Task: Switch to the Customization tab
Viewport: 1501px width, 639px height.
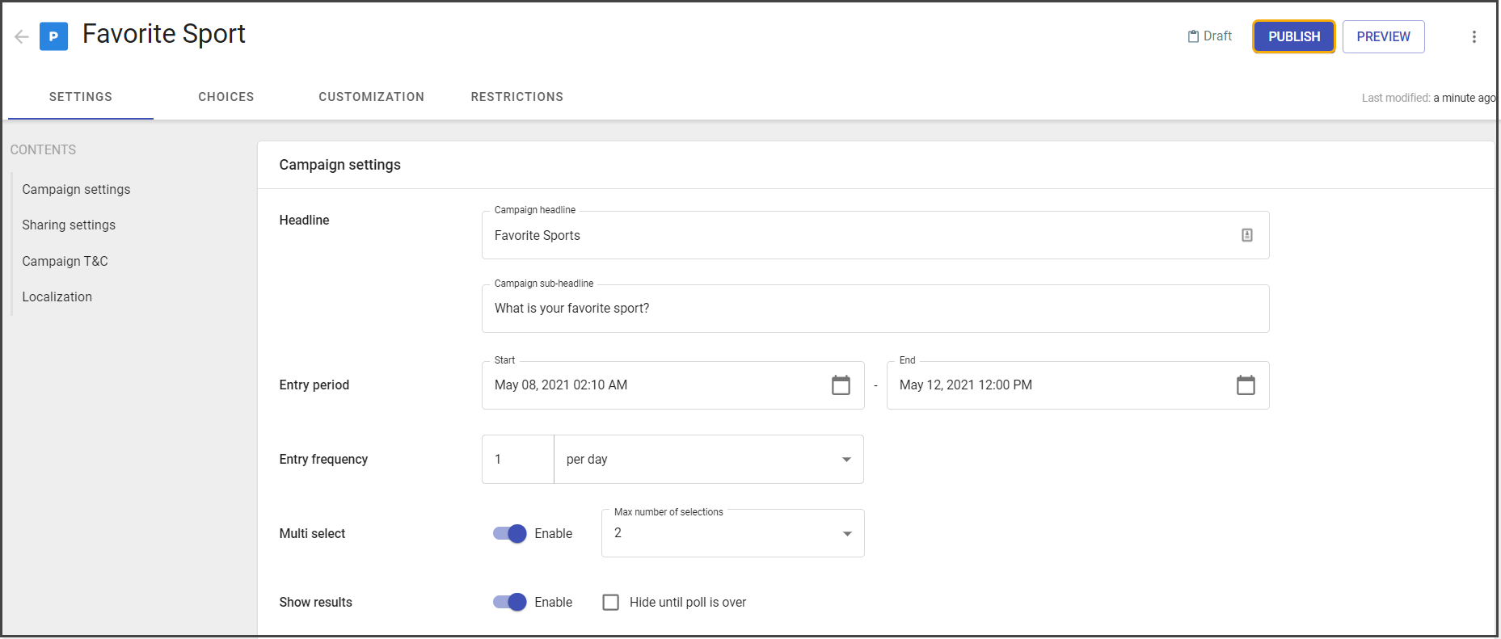Action: [x=372, y=97]
